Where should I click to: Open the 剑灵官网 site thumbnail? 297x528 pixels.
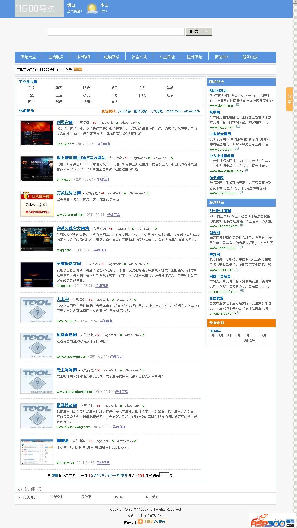tap(37, 133)
